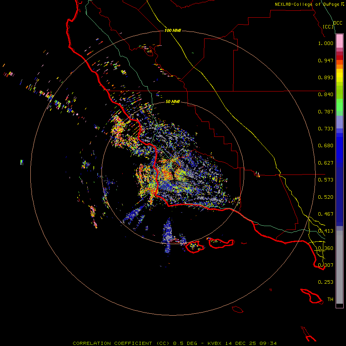Click the 0.840 legend value
This screenshot has width=346, height=346.
[x=326, y=95]
